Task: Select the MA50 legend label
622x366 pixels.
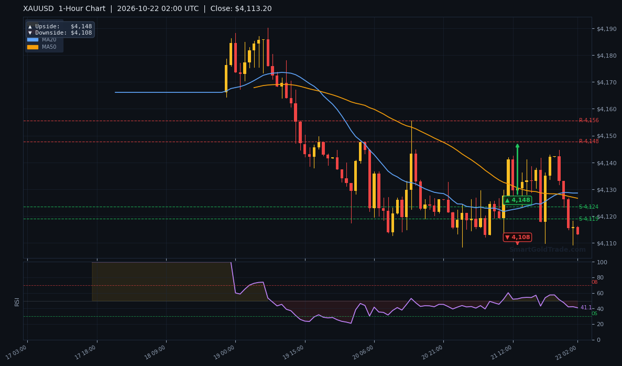Action: tap(49, 47)
